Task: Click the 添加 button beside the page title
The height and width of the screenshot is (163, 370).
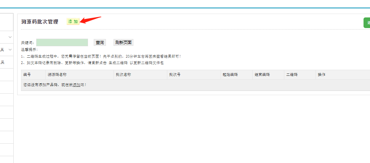Action: coord(73,22)
